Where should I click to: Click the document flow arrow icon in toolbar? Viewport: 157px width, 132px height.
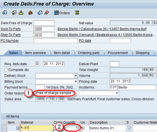click(x=5, y=13)
